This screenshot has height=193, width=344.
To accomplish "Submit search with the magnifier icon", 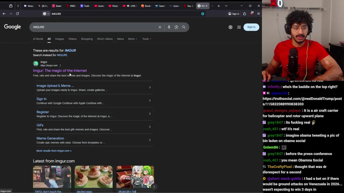I will pos(184,27).
